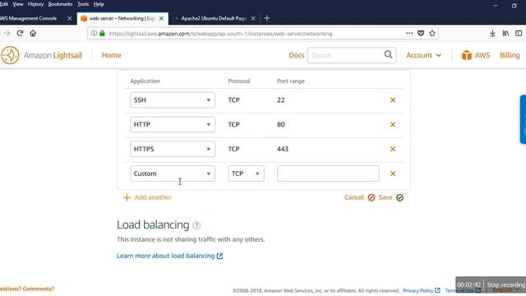
Task: Click the forward navigation arrow
Action: click(7, 33)
